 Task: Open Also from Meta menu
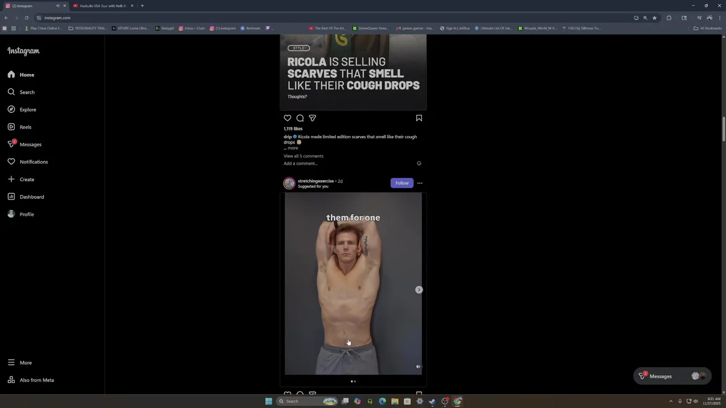[31, 380]
